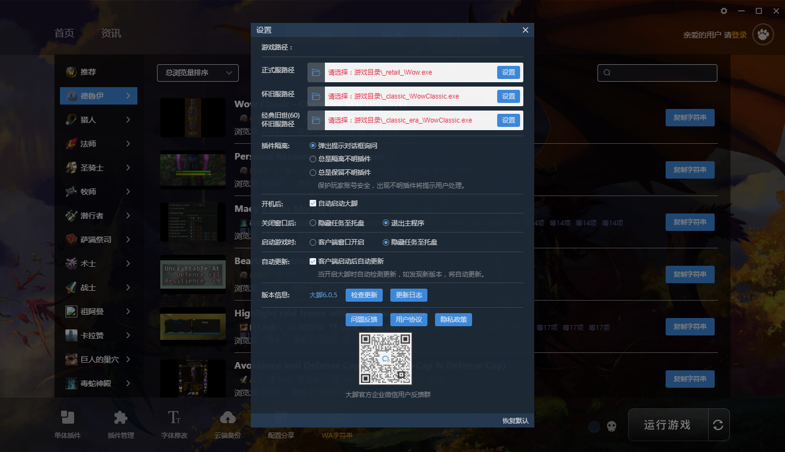Open settings gear in title bar

724,11
